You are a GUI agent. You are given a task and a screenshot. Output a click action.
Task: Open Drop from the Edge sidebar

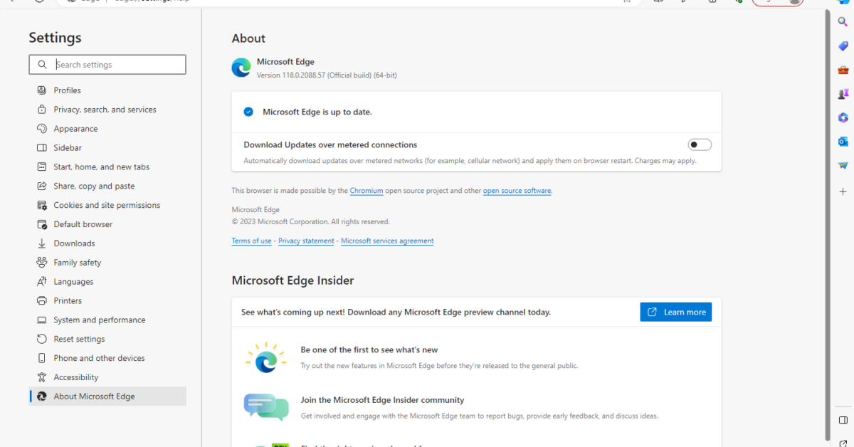(843, 164)
